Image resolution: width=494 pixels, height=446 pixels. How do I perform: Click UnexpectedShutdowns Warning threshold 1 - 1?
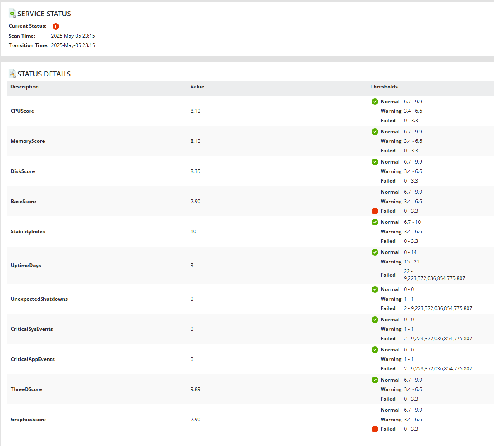408,299
